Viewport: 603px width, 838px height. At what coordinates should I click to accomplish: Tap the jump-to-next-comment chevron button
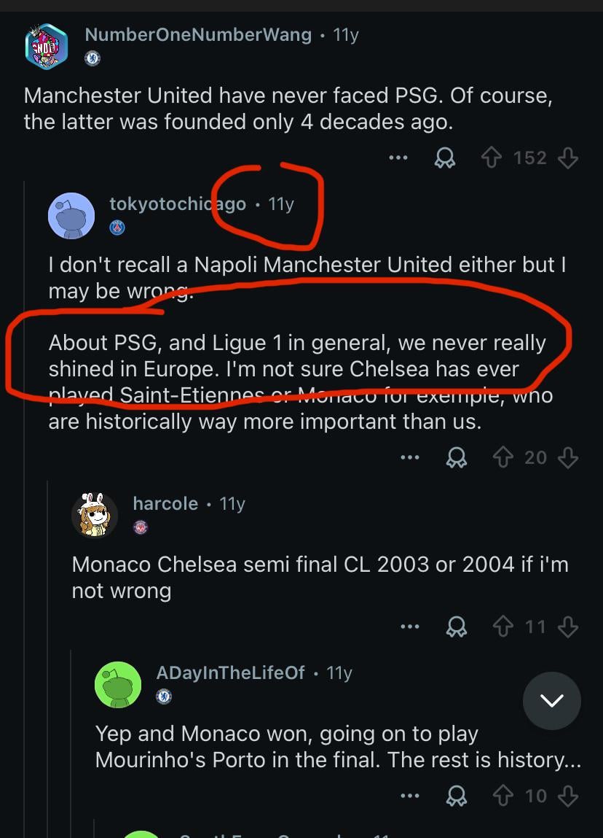coord(551,701)
